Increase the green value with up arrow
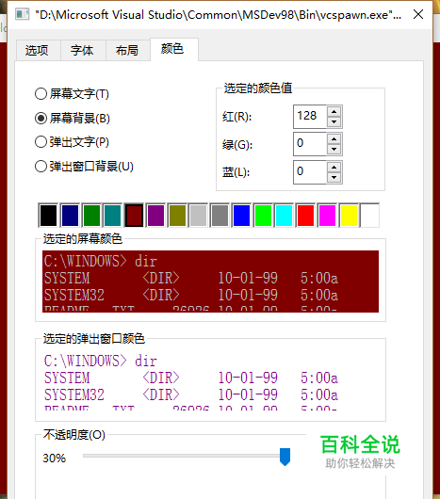 (x=334, y=139)
